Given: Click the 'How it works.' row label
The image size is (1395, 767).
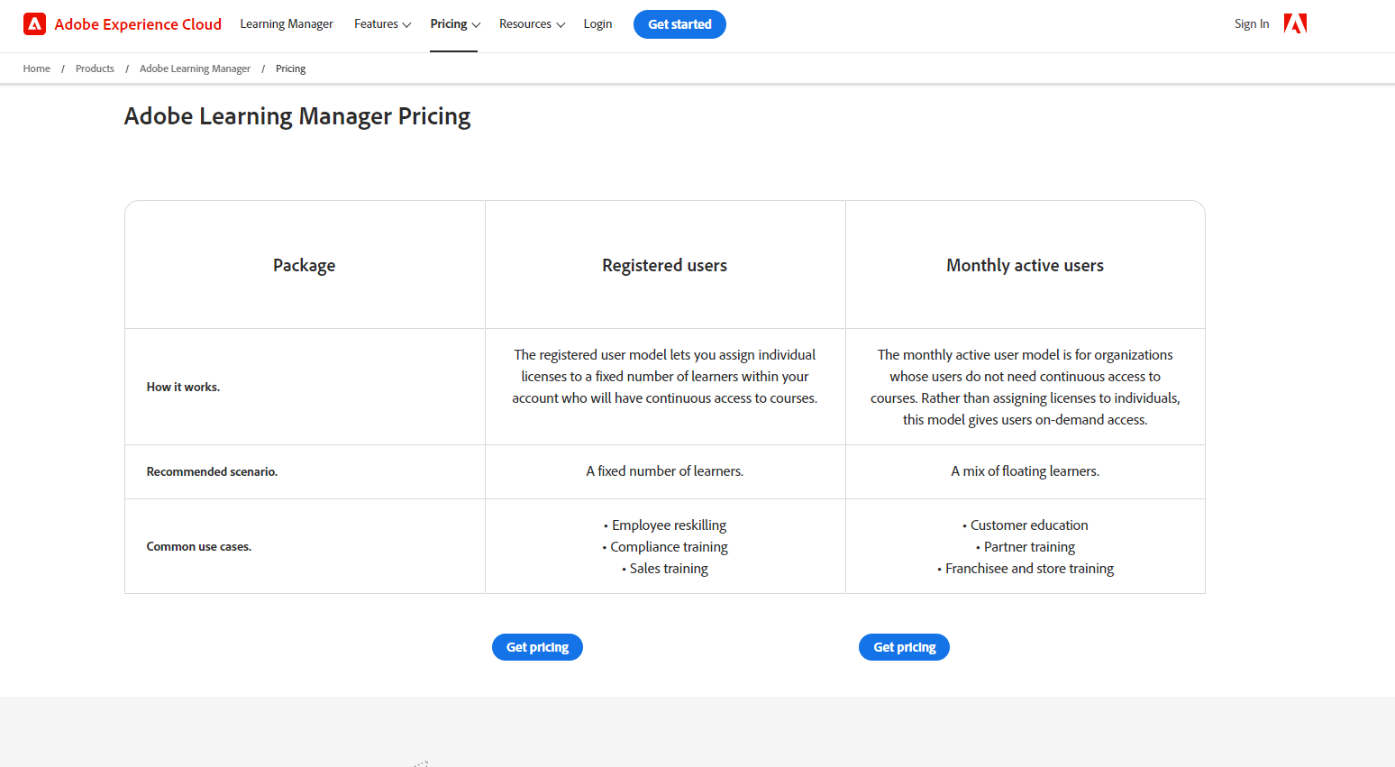Looking at the screenshot, I should 183,387.
